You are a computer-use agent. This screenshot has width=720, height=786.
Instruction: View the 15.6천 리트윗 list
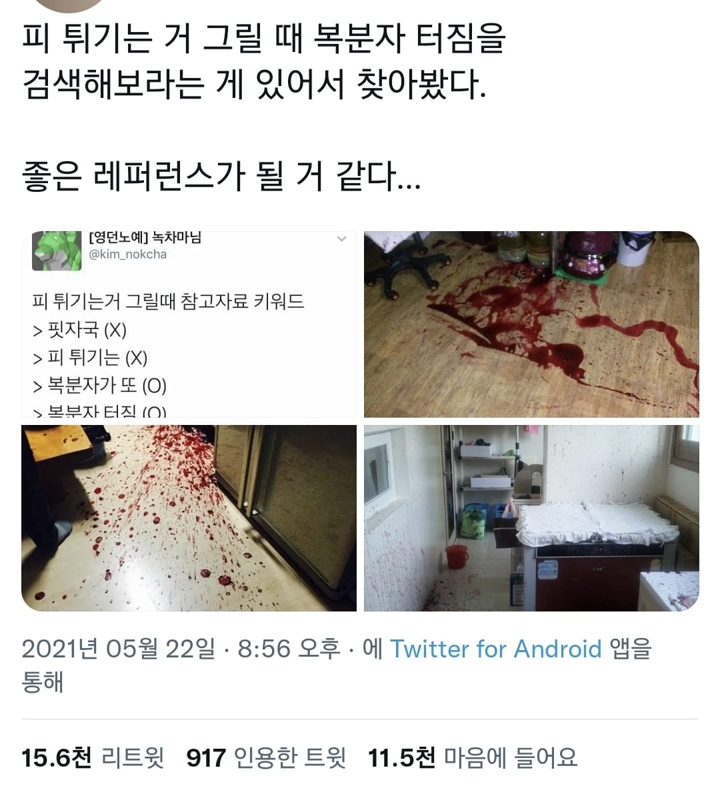click(x=93, y=757)
